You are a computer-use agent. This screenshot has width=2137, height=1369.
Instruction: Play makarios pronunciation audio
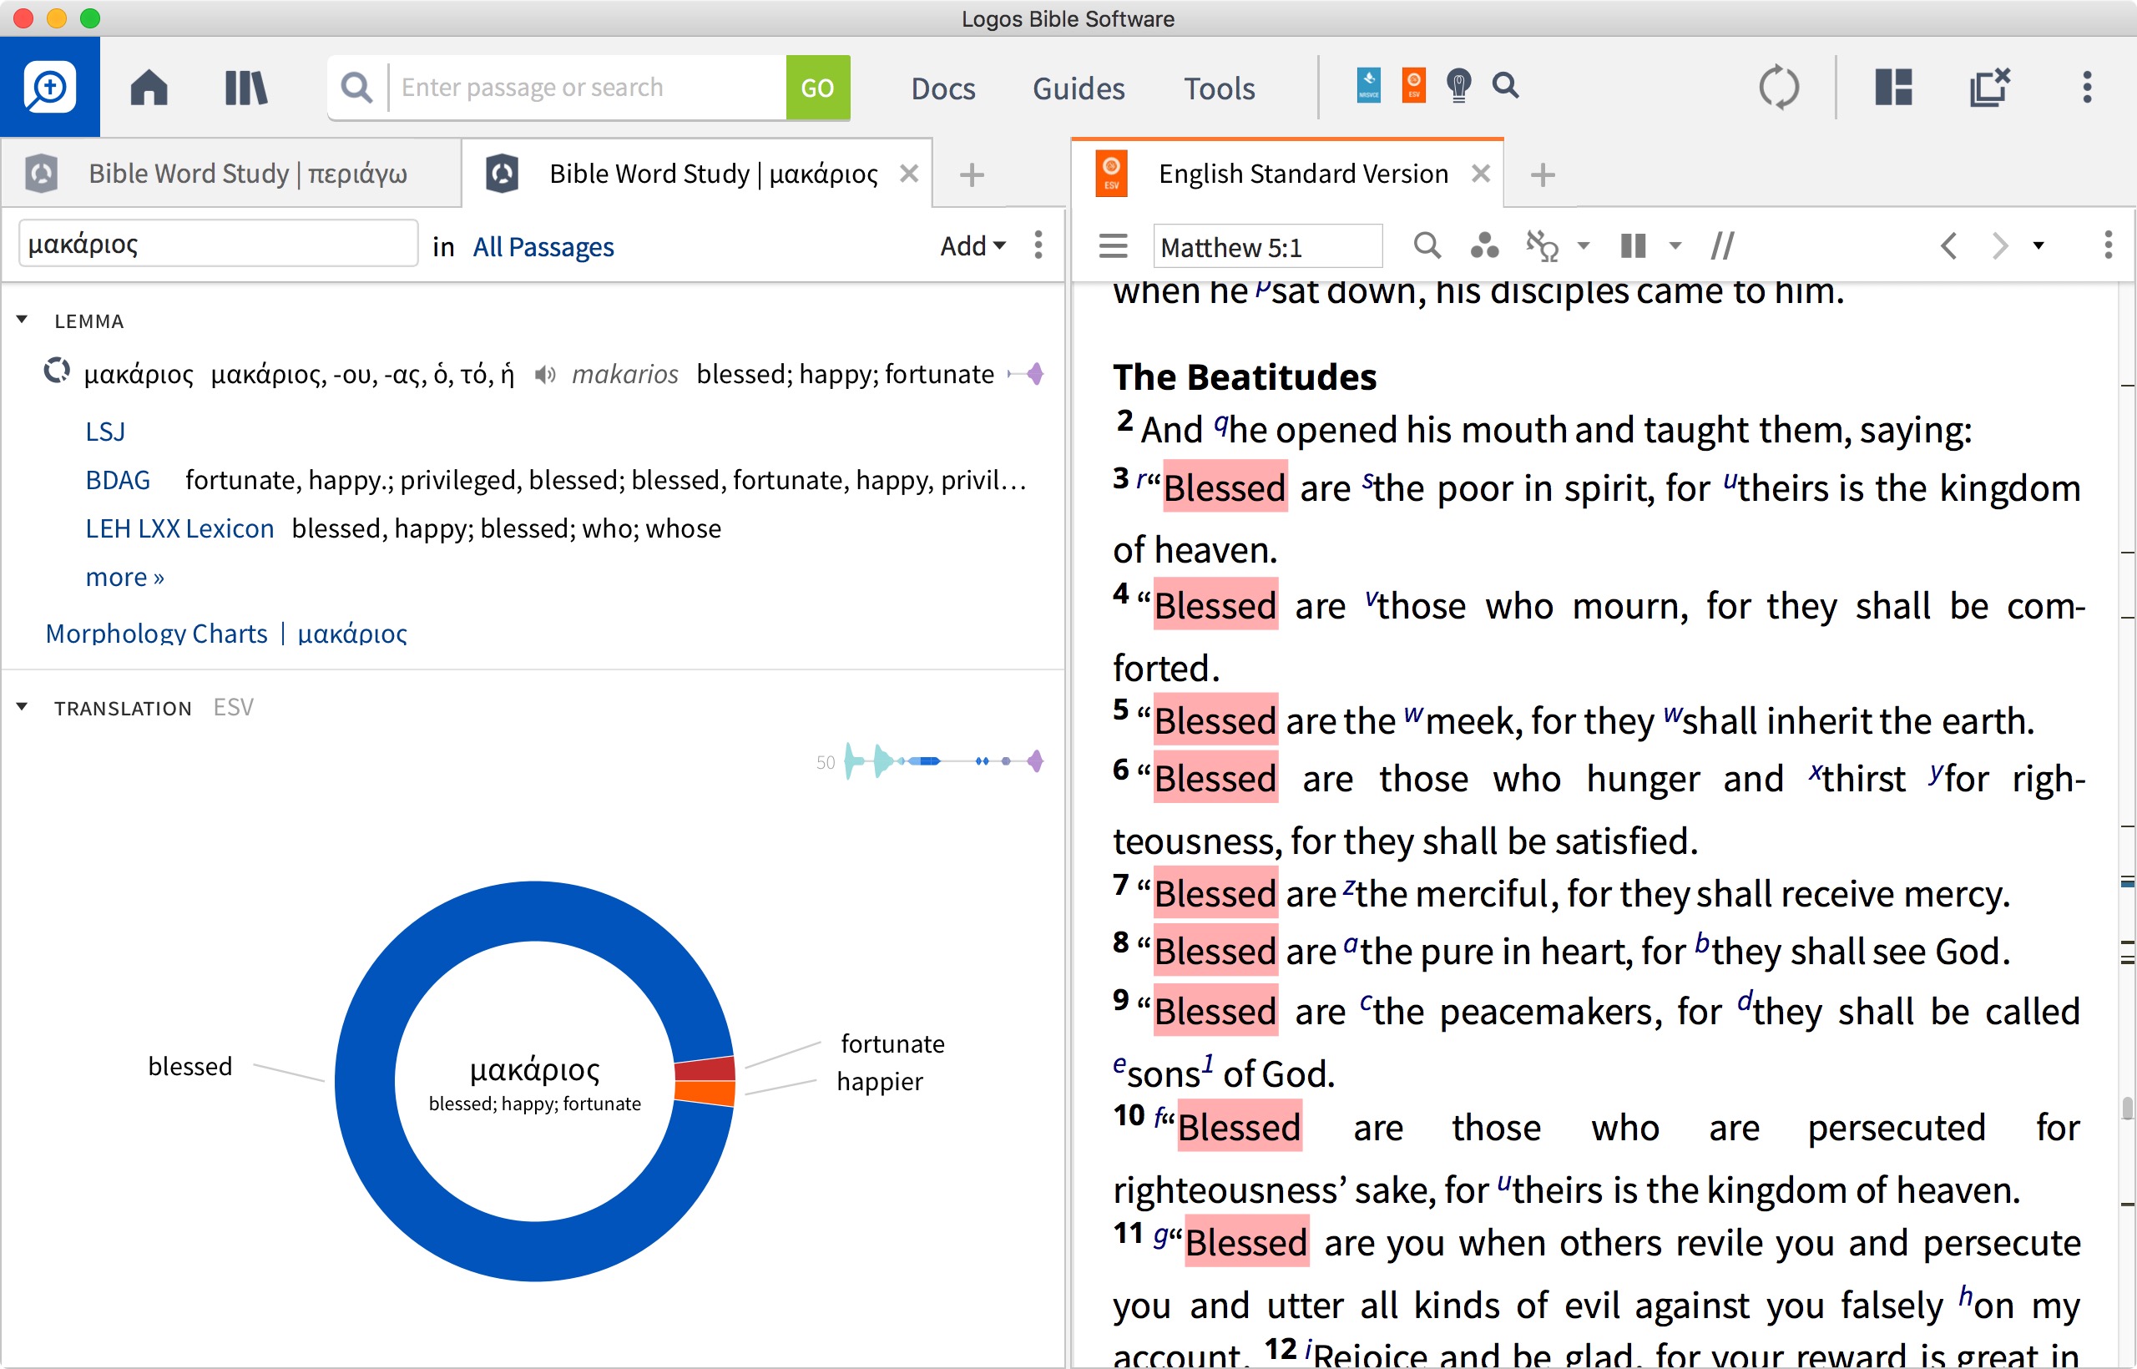[545, 375]
